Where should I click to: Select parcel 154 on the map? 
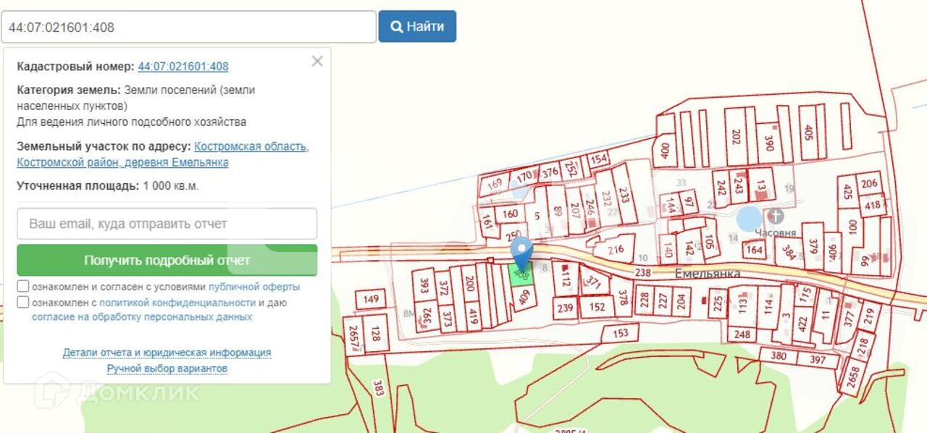pyautogui.click(x=598, y=159)
